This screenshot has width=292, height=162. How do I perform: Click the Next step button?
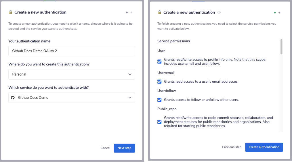pos(124,148)
